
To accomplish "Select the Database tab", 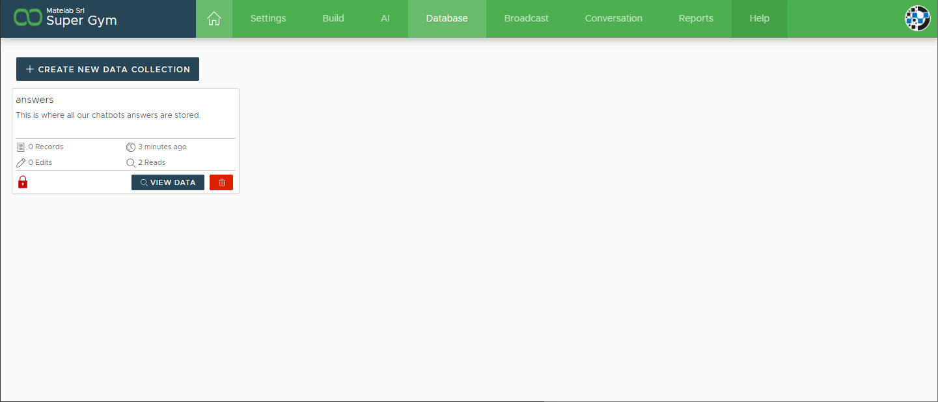I will pyautogui.click(x=447, y=19).
